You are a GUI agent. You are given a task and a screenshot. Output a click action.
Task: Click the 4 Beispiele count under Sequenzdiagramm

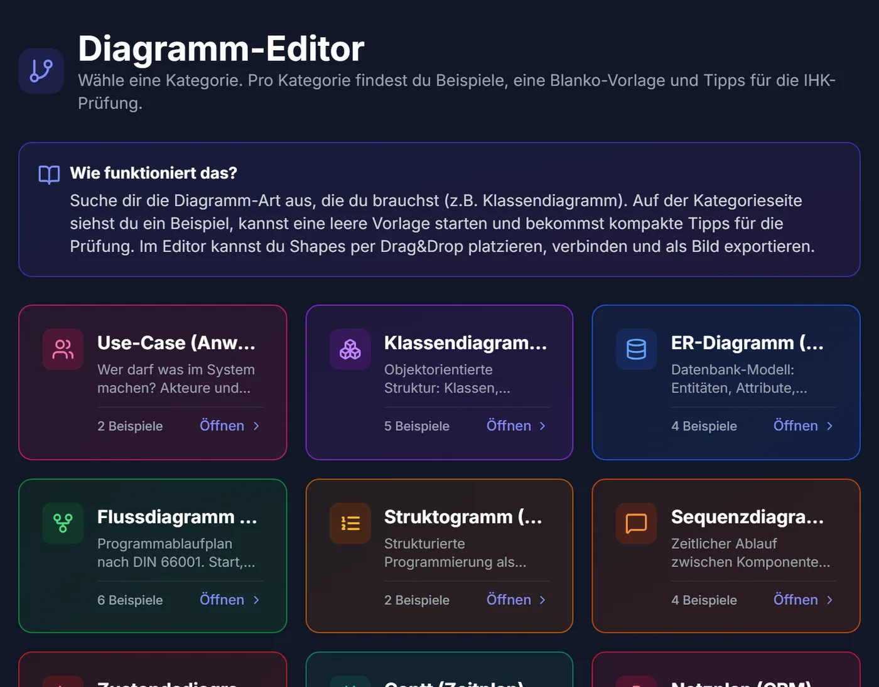(x=704, y=600)
